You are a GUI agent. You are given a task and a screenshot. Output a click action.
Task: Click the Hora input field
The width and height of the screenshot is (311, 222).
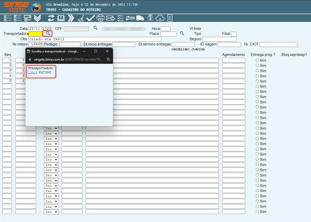point(166,29)
